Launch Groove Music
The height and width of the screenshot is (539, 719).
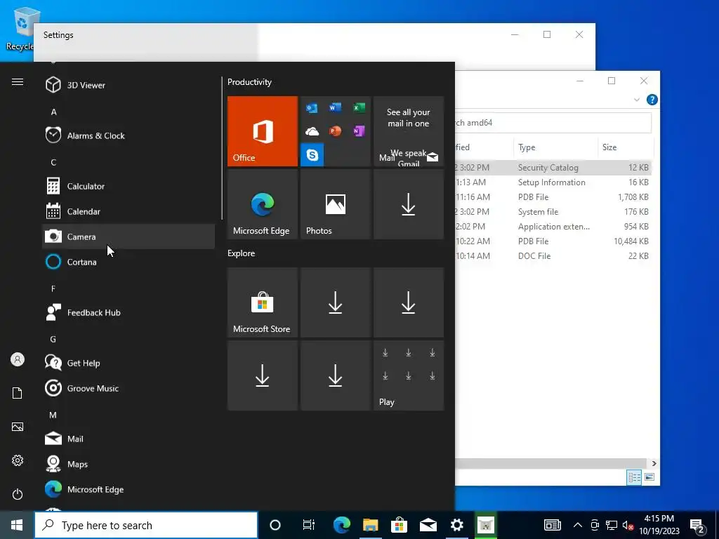128,388
